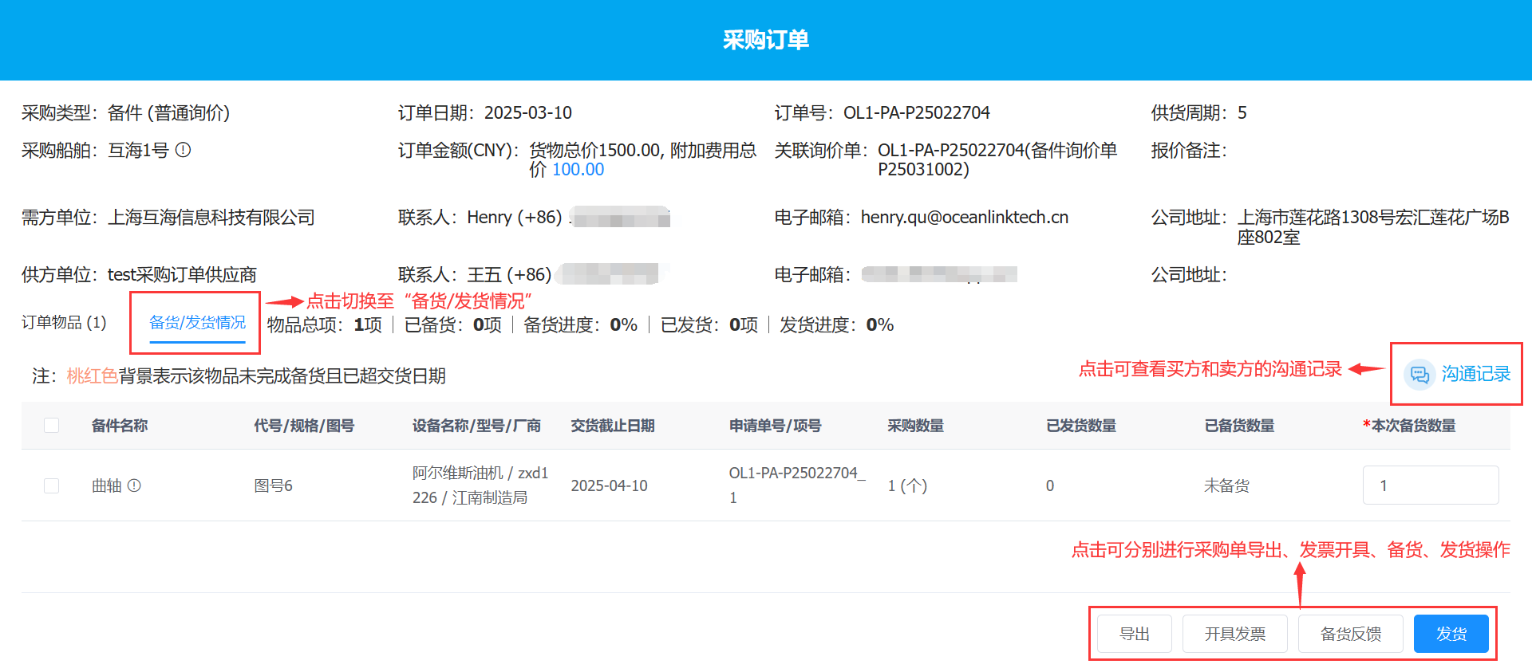Click the order date 2025-03-10

(528, 113)
